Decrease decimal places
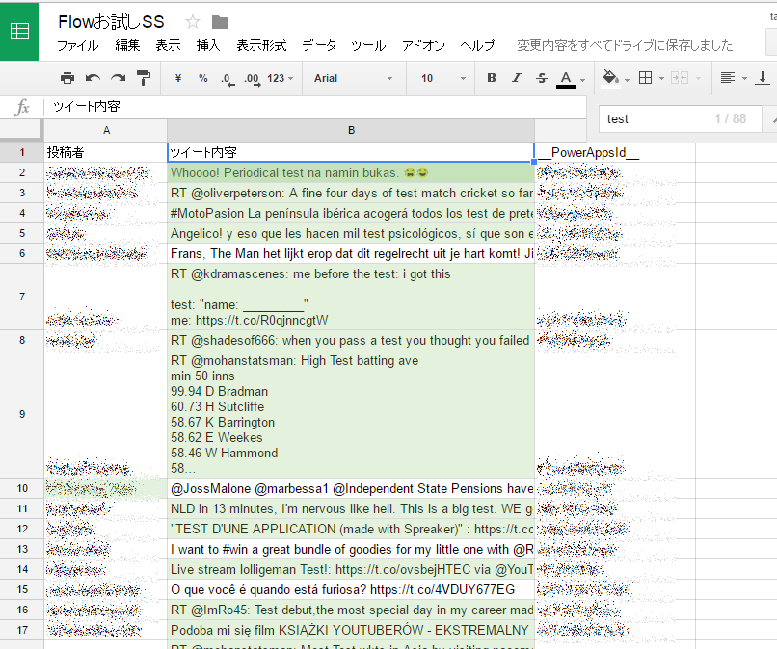The width and height of the screenshot is (777, 649). pyautogui.click(x=228, y=79)
